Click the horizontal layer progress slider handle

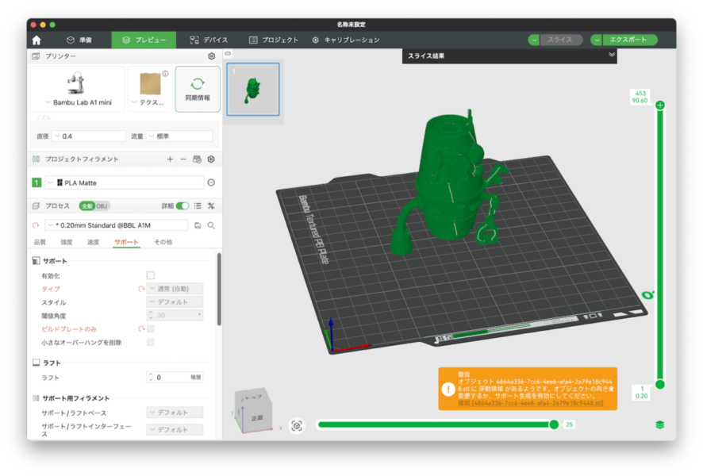click(x=554, y=424)
